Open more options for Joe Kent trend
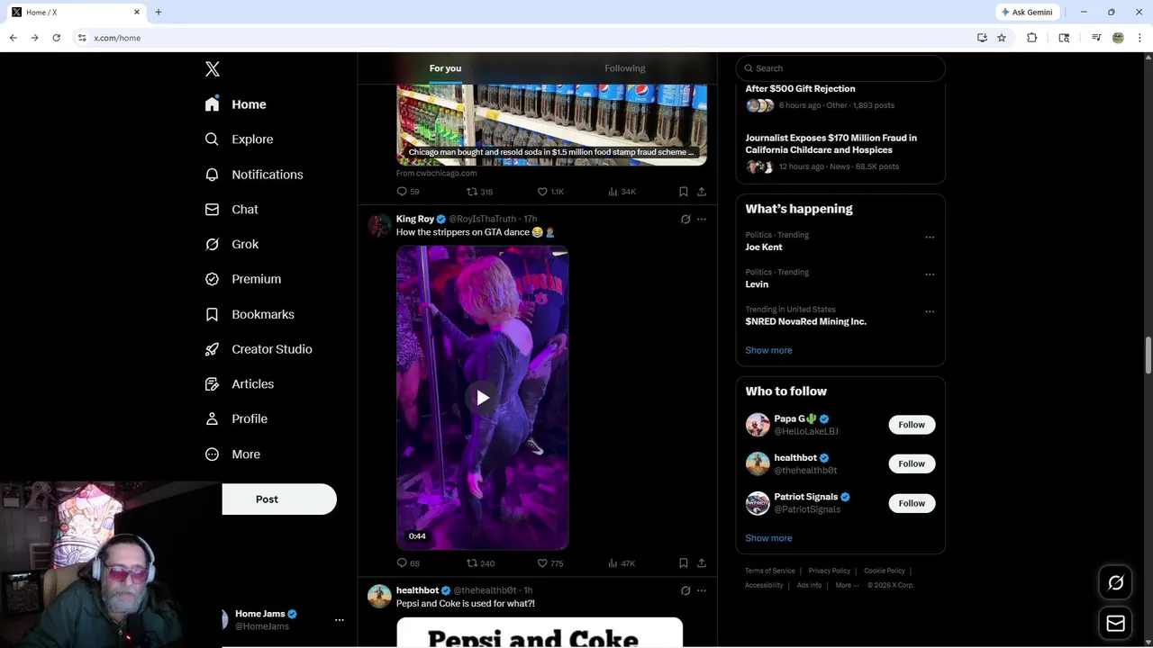 930,238
